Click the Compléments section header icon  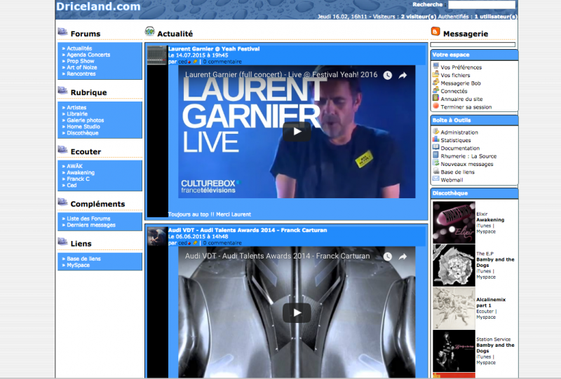tap(62, 202)
